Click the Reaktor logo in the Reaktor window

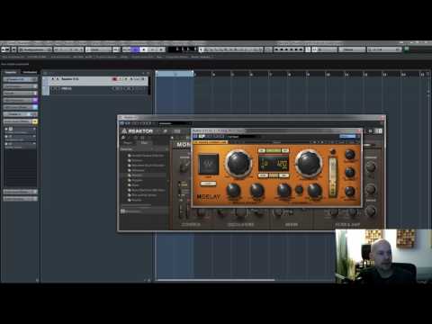(138, 131)
